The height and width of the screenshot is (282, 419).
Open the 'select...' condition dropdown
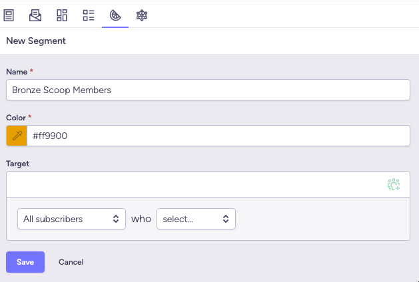click(x=196, y=219)
